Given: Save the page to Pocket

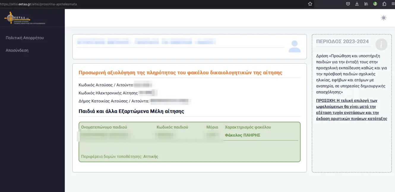Looking at the screenshot, I should pyautogui.click(x=348, y=4).
